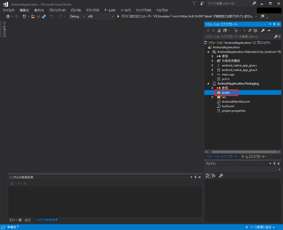Screen dimensions: 283x230
Task: Click the New Project toolbar icon
Action: 24,16
